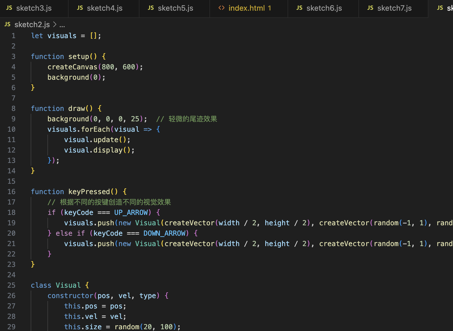Click the JS icon on the sketch5.js tab
This screenshot has width=453, height=331.
coord(151,8)
